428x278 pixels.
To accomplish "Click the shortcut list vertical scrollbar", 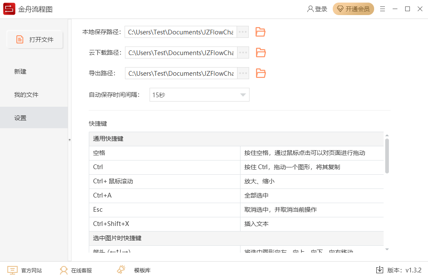I will pyautogui.click(x=387, y=155).
